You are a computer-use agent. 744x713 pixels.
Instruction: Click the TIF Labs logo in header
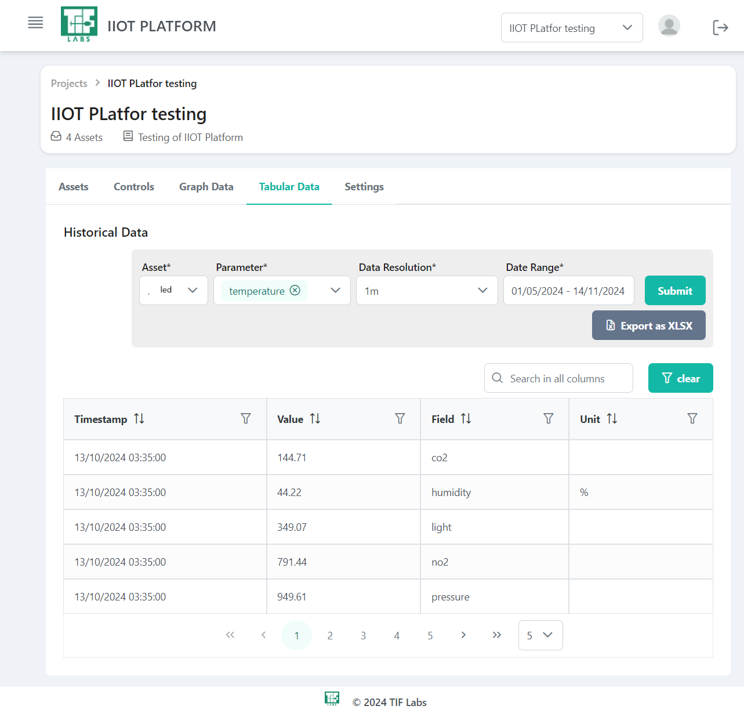(79, 24)
